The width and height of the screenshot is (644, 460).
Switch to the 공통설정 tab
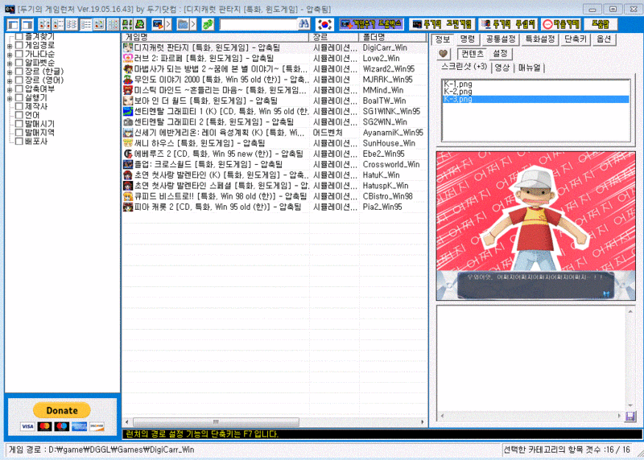point(500,39)
